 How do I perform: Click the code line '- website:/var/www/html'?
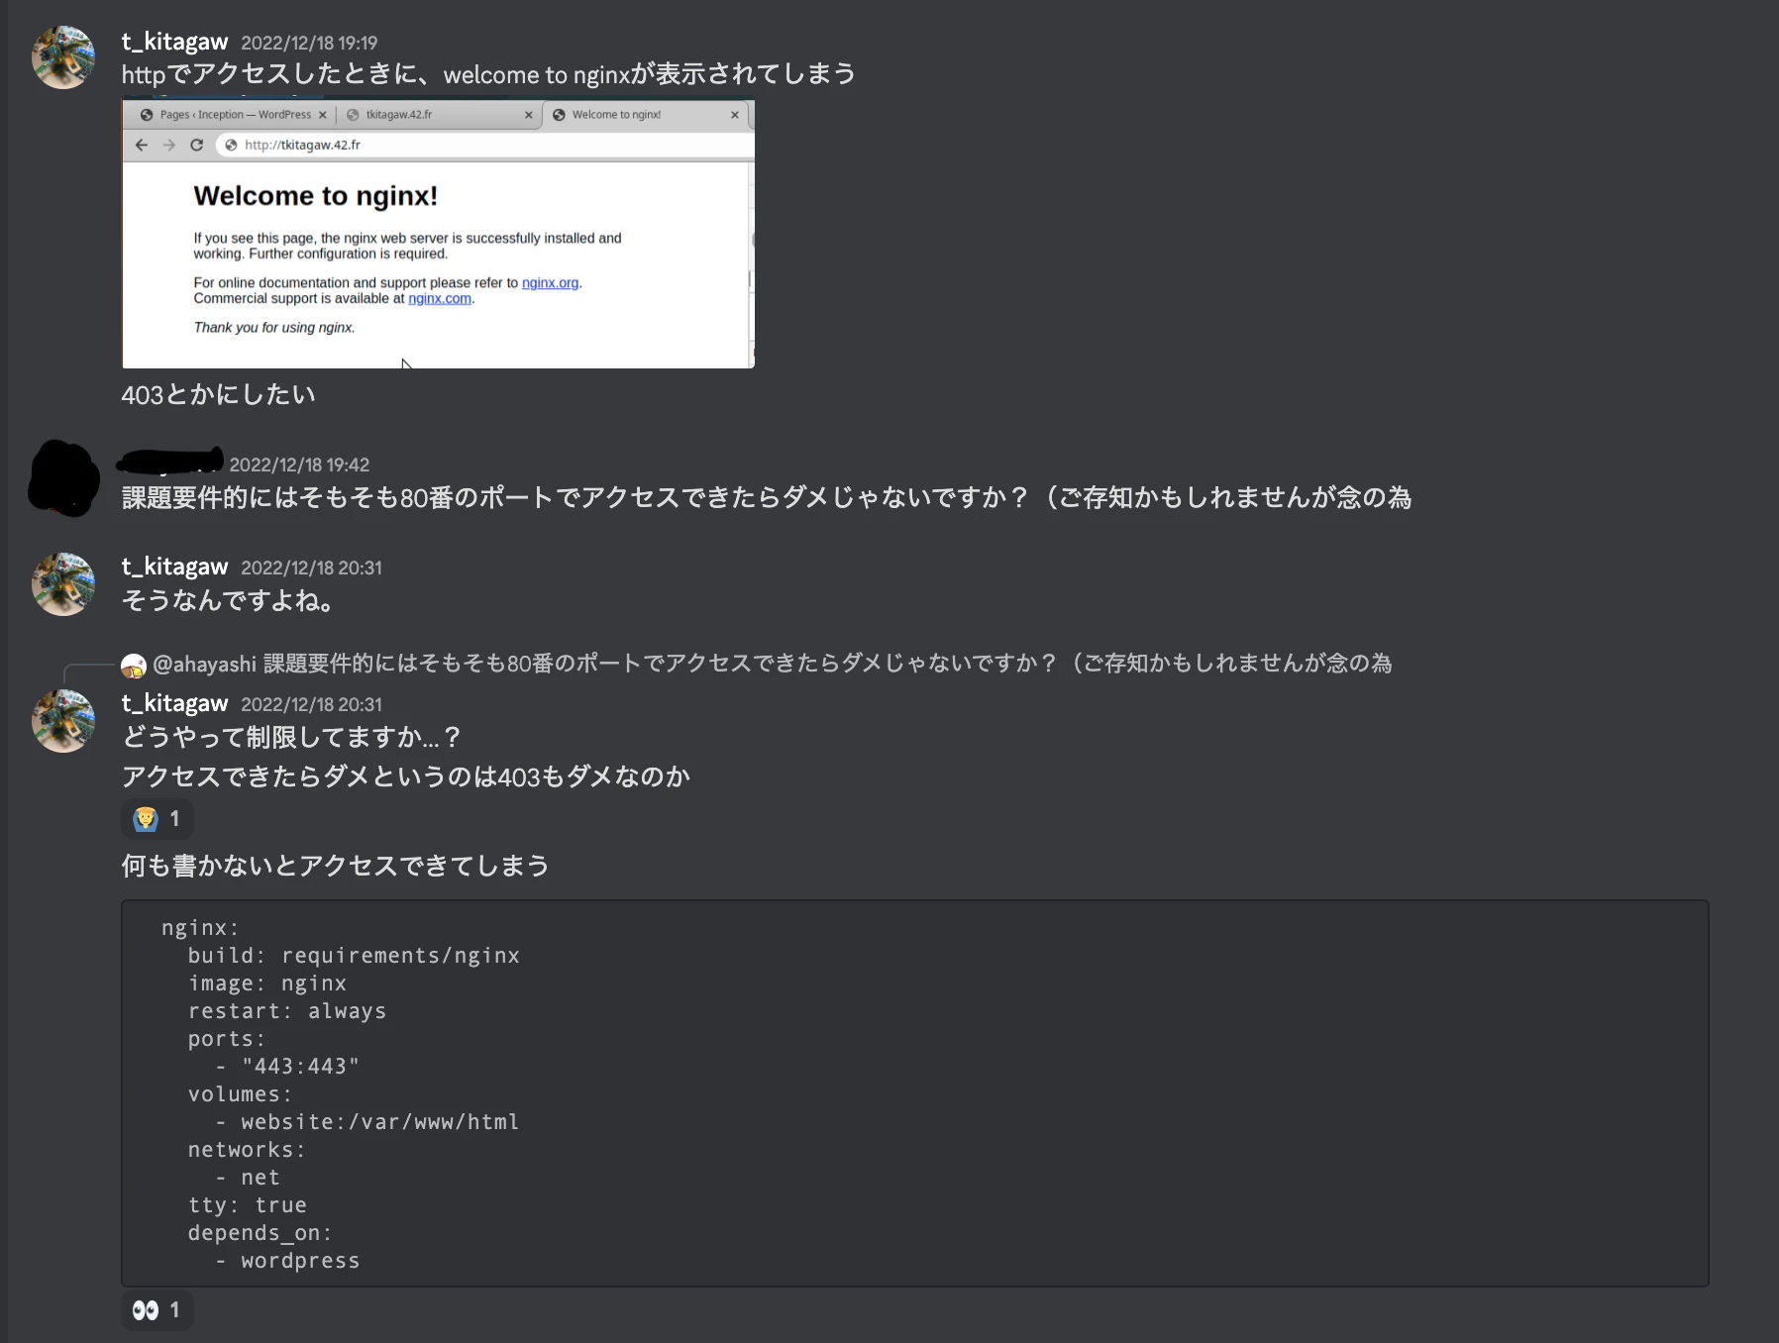point(367,1122)
